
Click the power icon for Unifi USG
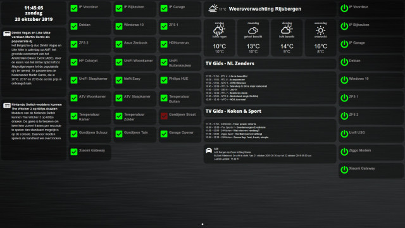(344, 134)
